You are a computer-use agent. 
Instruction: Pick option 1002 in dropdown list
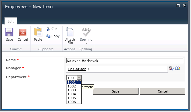click(x=74, y=86)
